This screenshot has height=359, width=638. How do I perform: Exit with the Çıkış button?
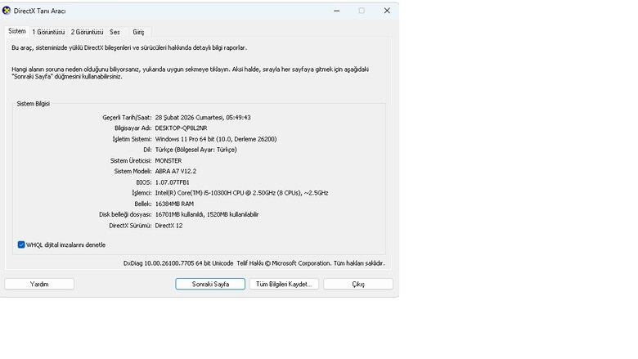tap(358, 284)
